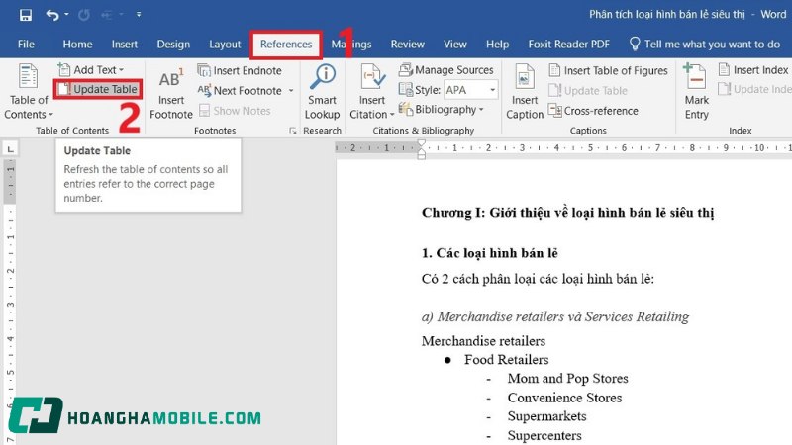The image size is (792, 445).
Task: Switch to the Layout ribbon tab
Action: (x=225, y=44)
